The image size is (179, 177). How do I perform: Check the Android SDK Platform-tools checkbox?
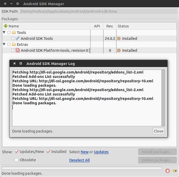point(13,50)
